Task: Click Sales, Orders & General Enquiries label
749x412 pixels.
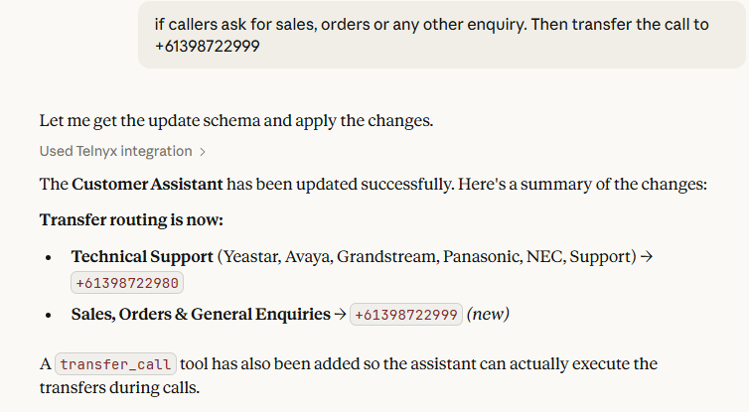Action: point(201,314)
